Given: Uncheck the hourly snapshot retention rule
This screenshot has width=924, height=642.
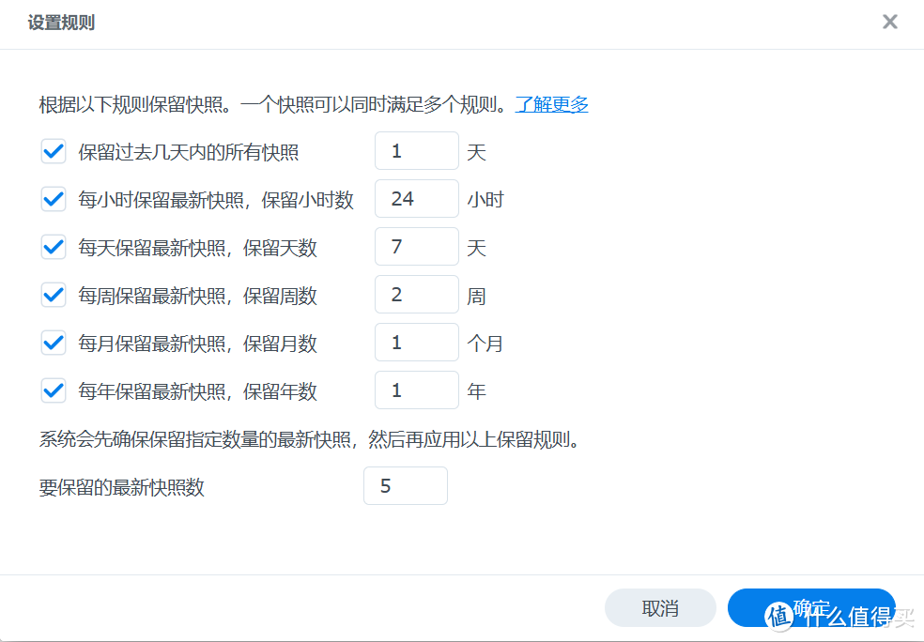Looking at the screenshot, I should [x=54, y=198].
